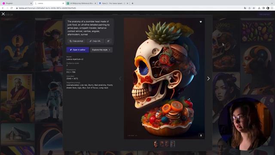The width and height of the screenshot is (275, 155).
Task: Click the browser back arrow
Action: (3, 8)
